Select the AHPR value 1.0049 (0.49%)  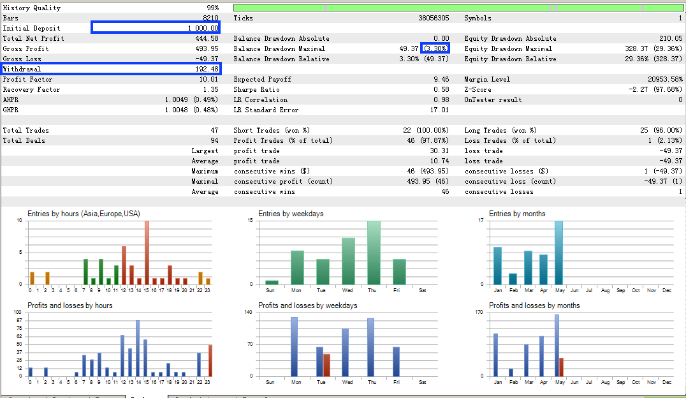pyautogui.click(x=191, y=100)
